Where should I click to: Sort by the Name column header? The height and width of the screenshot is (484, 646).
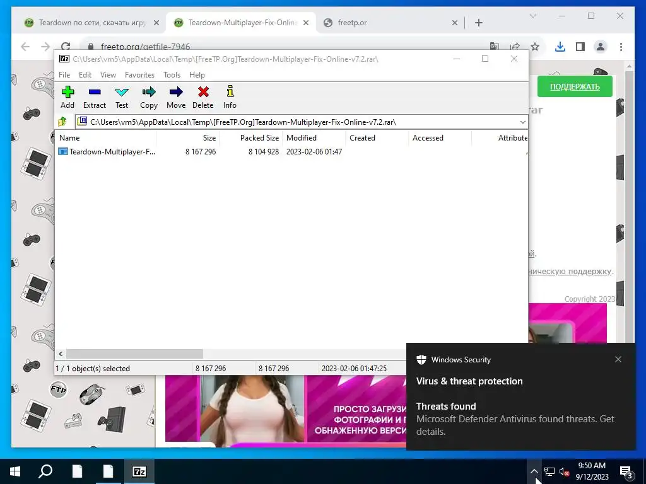tap(105, 138)
